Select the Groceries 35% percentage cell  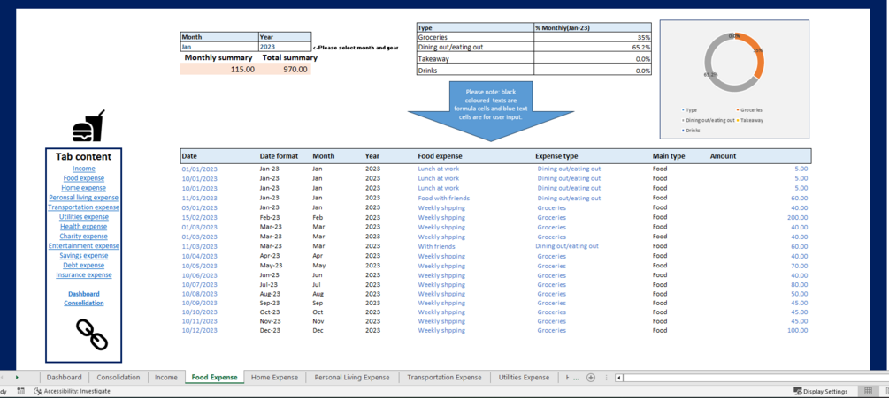coord(593,37)
